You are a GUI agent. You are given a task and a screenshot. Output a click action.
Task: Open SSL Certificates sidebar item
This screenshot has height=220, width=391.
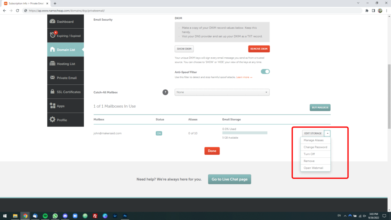(66, 92)
